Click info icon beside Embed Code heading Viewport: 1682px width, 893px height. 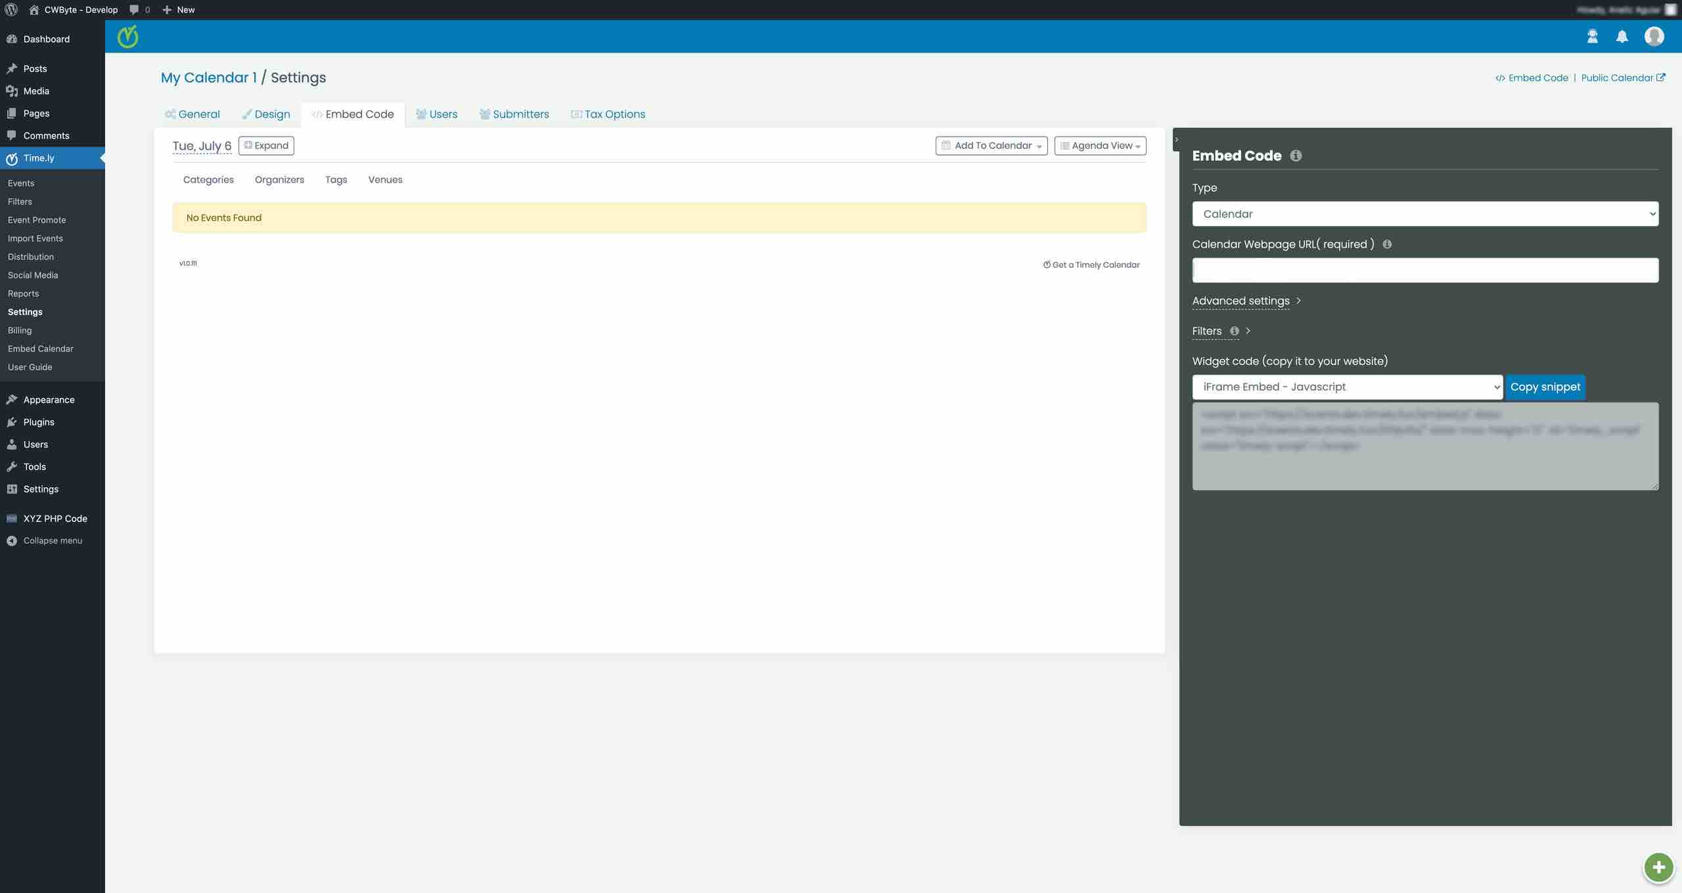click(1296, 156)
